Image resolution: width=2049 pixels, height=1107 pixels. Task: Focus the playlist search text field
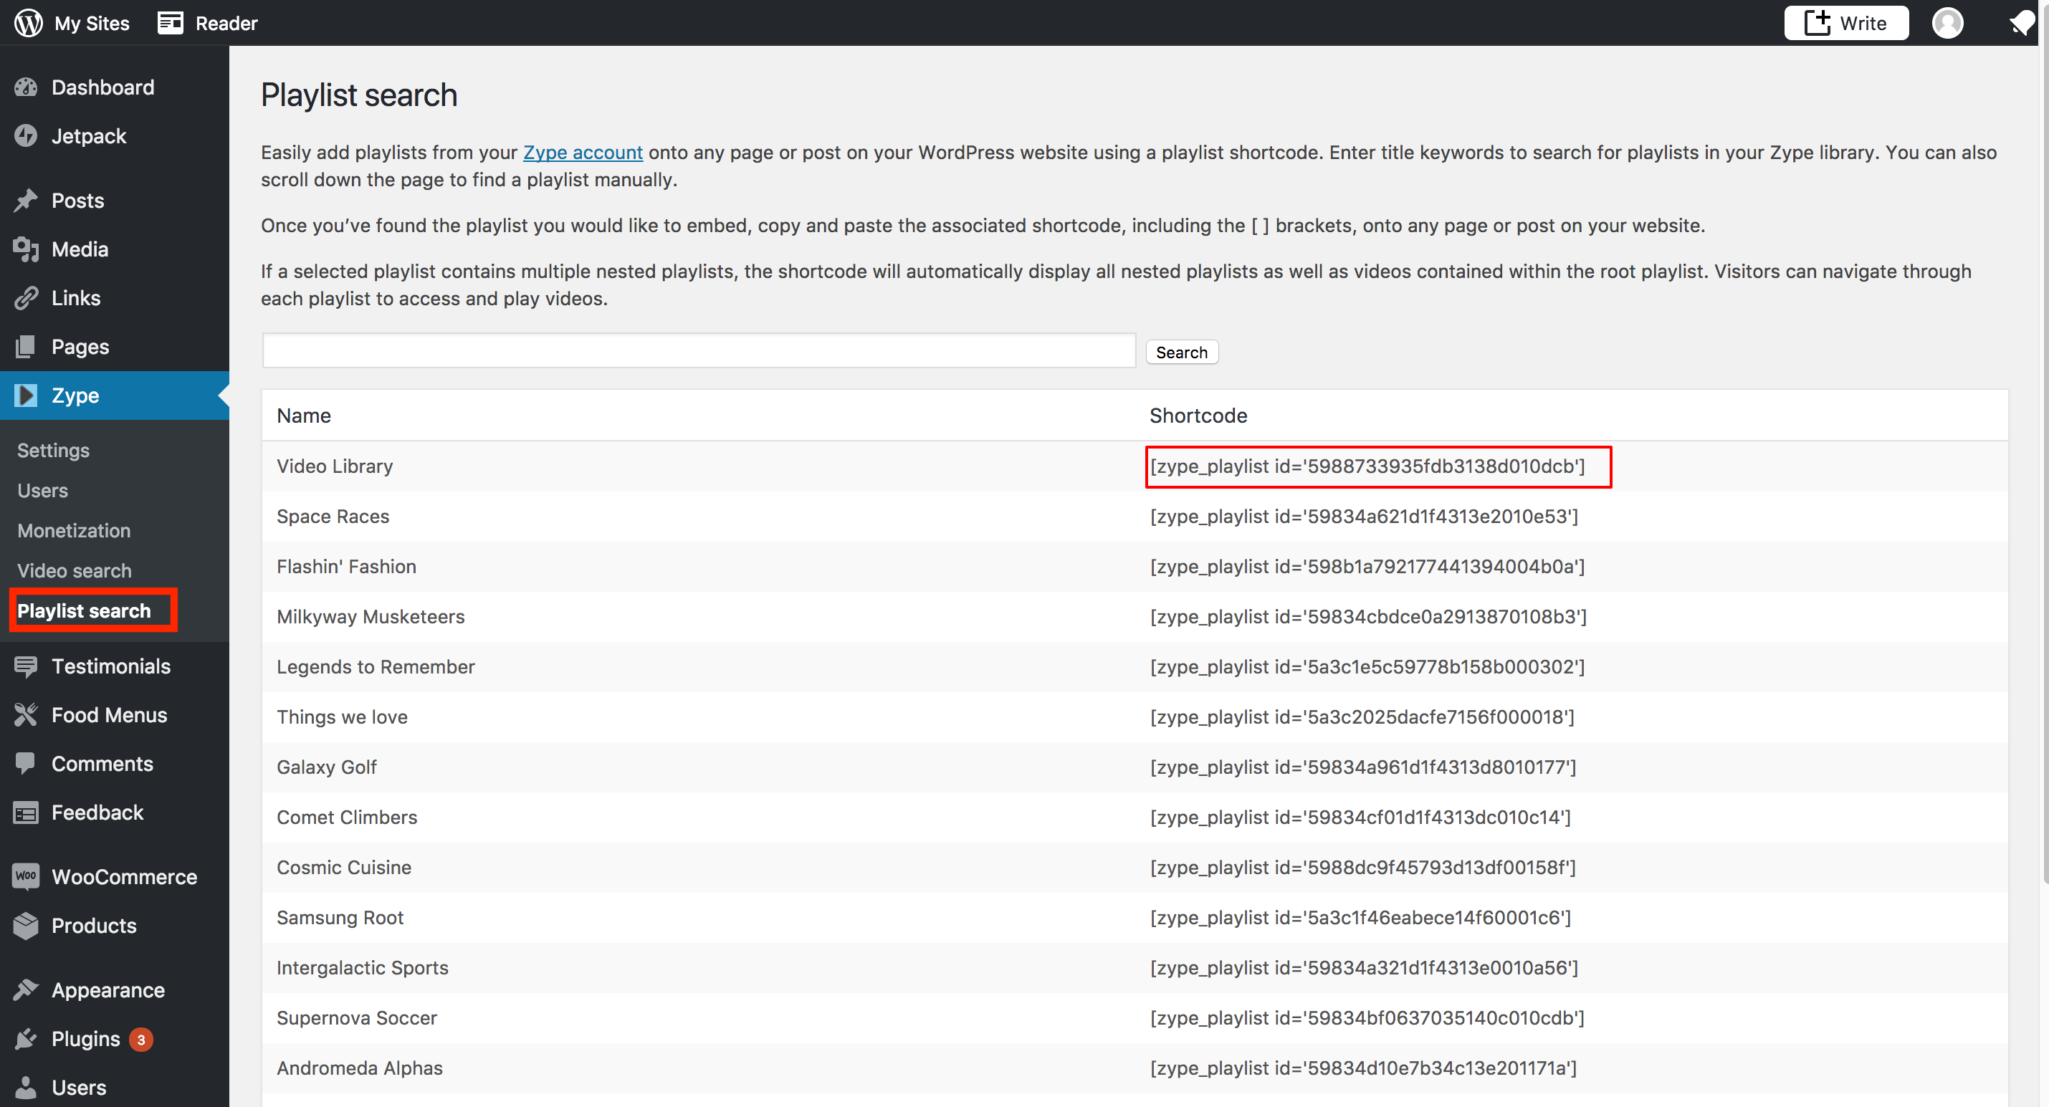click(x=698, y=350)
